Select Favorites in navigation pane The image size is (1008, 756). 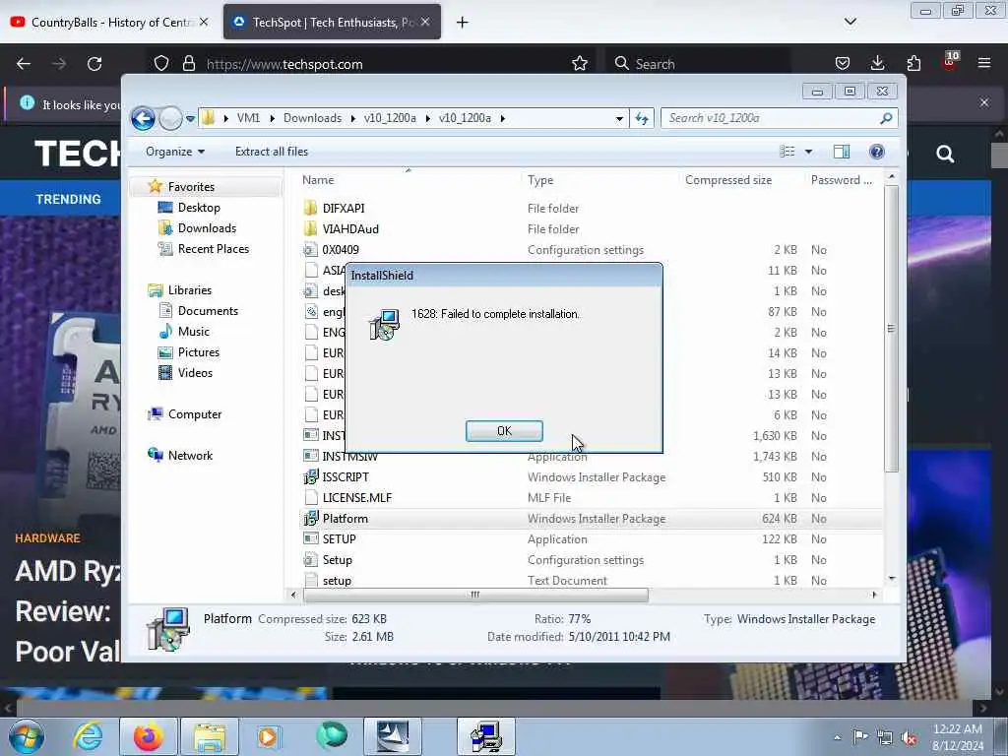point(191,186)
